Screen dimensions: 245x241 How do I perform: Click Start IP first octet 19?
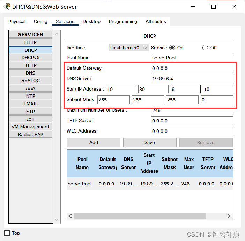coord(121,89)
